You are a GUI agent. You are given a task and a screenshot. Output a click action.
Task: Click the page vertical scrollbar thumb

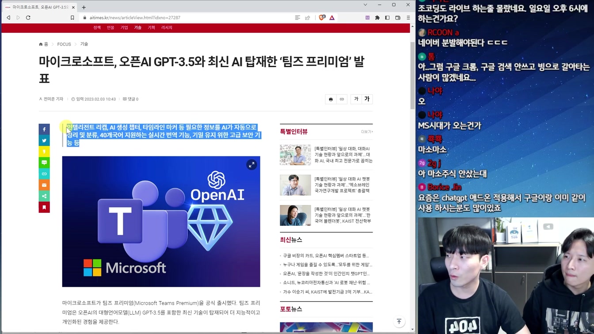click(413, 75)
